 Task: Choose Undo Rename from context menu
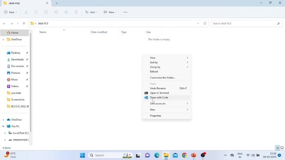167,88
